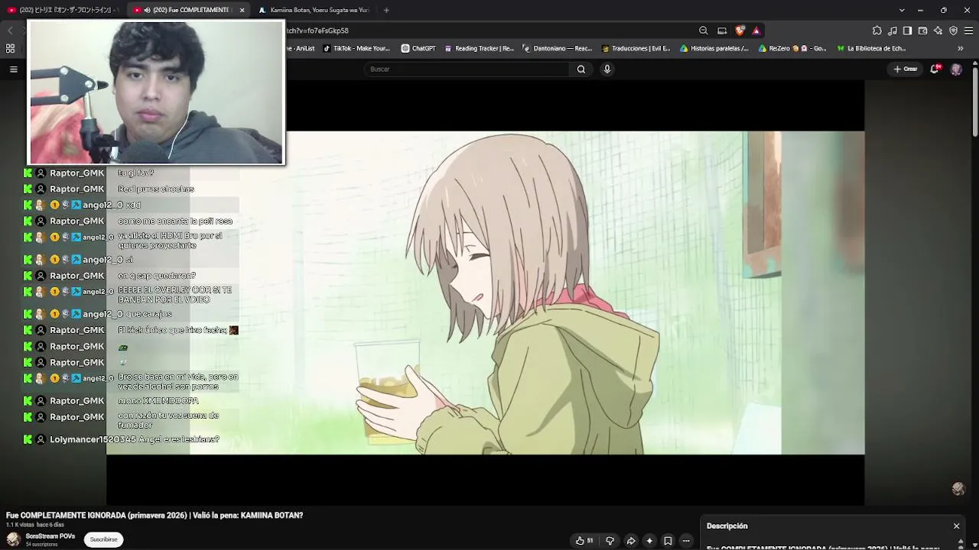Open the Leo AI sparkle icon

pyautogui.click(x=938, y=31)
